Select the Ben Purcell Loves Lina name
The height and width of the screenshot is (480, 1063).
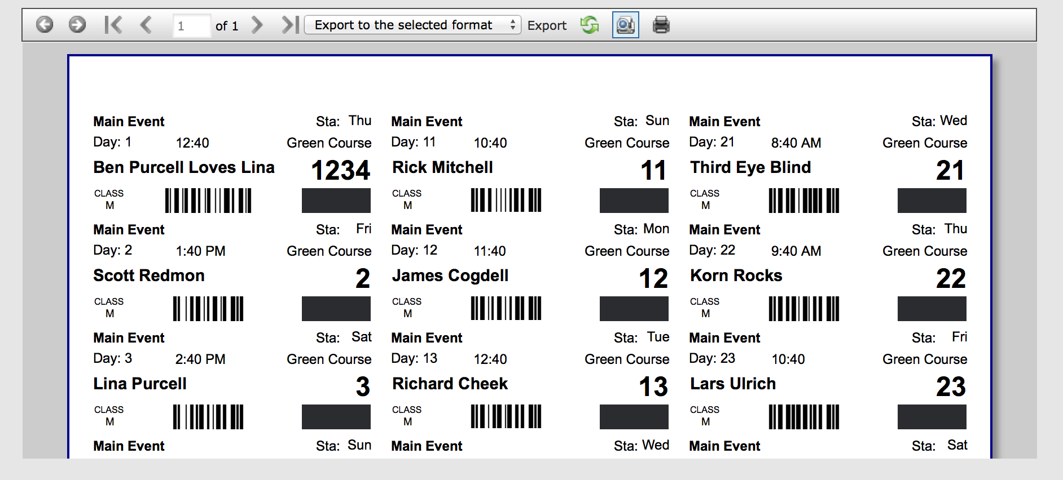tap(184, 167)
